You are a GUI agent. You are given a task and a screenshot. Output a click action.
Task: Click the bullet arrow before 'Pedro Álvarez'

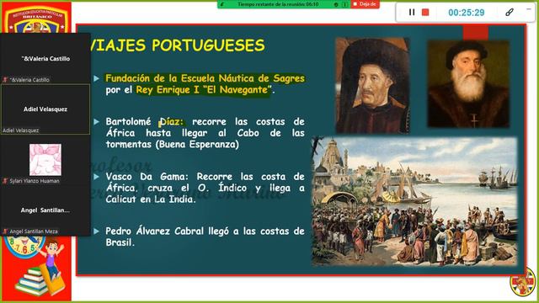pyautogui.click(x=97, y=231)
